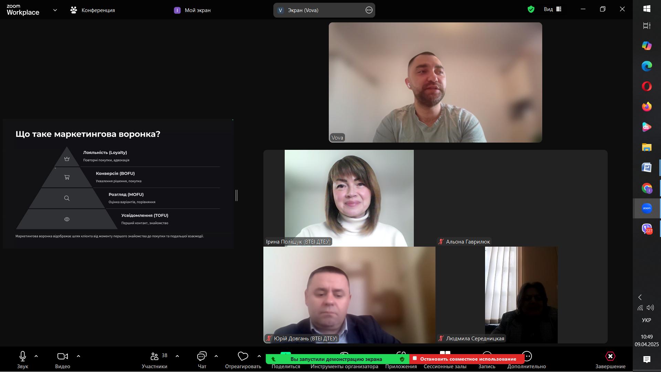The height and width of the screenshot is (372, 661).
Task: Click the Stop sharing button
Action: [x=466, y=359]
